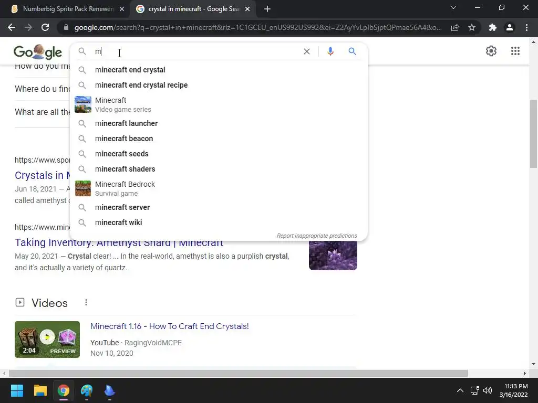Image resolution: width=538 pixels, height=403 pixels.
Task: Open the Paint app on taskbar
Action: [x=87, y=390]
